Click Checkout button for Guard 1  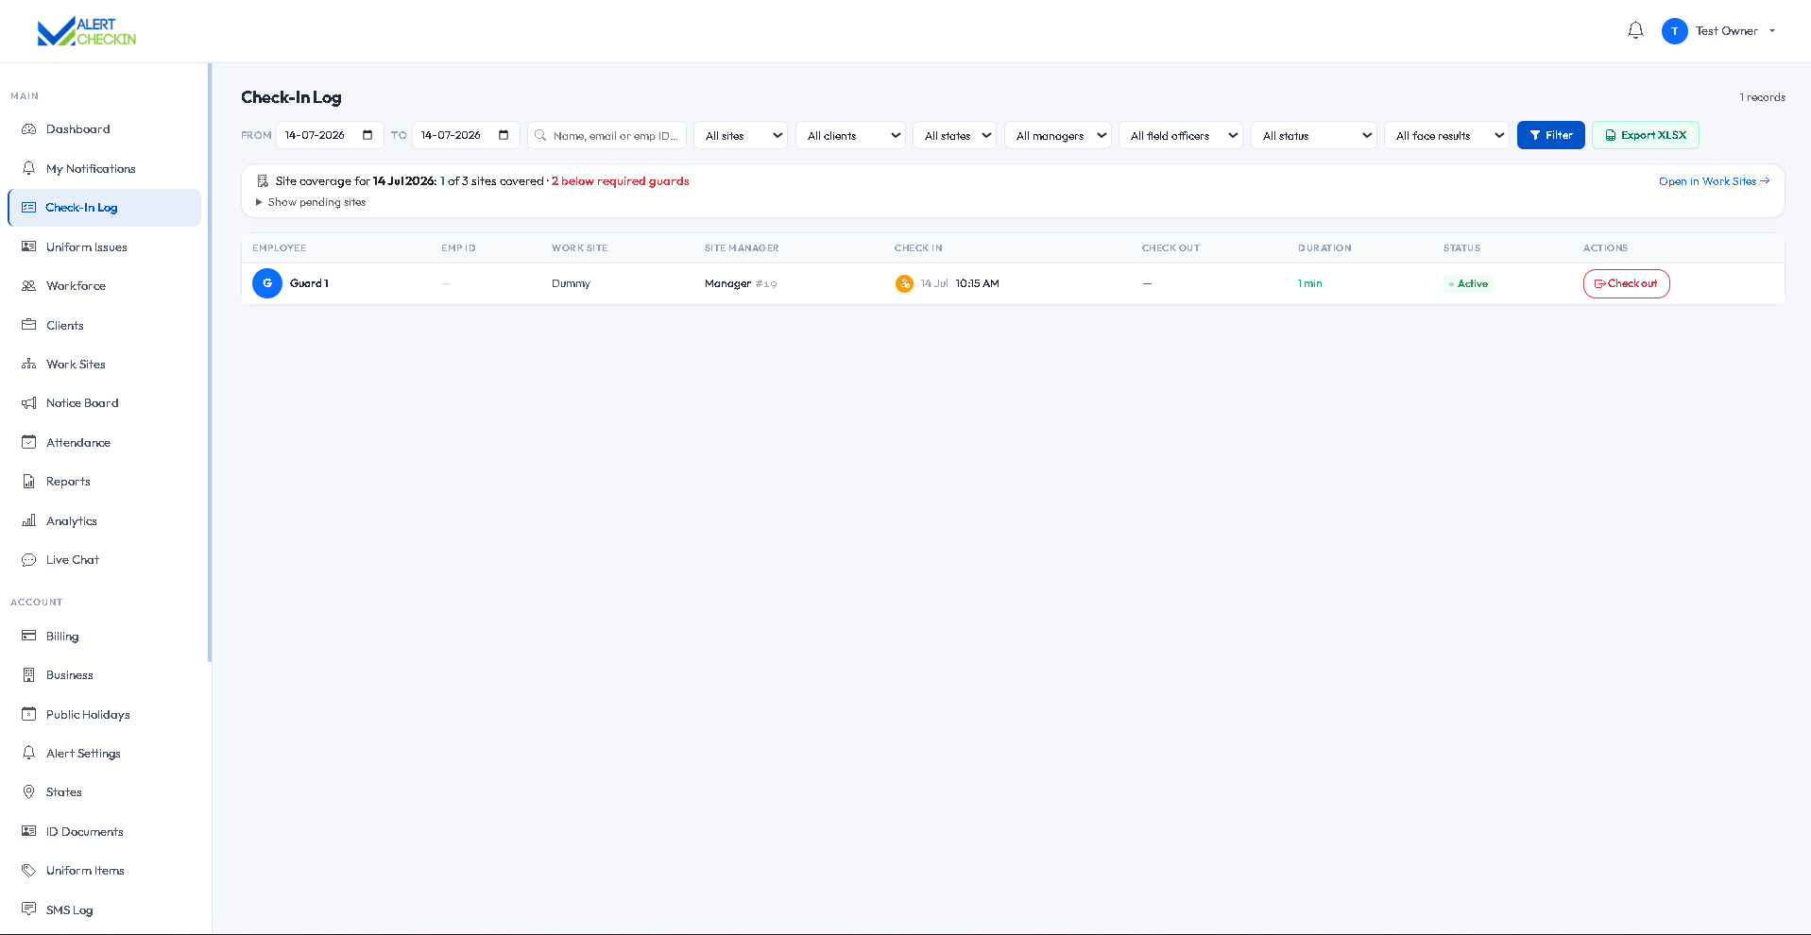coord(1626,283)
